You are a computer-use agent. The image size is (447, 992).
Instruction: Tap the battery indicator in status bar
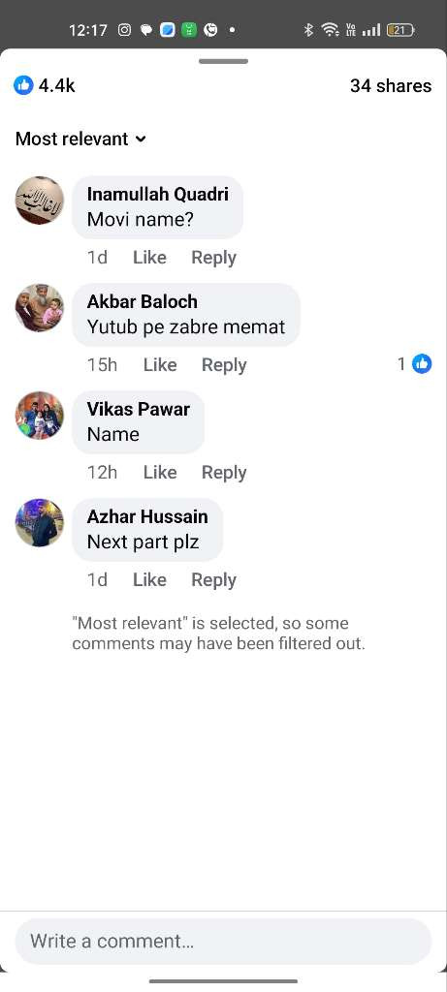(400, 30)
